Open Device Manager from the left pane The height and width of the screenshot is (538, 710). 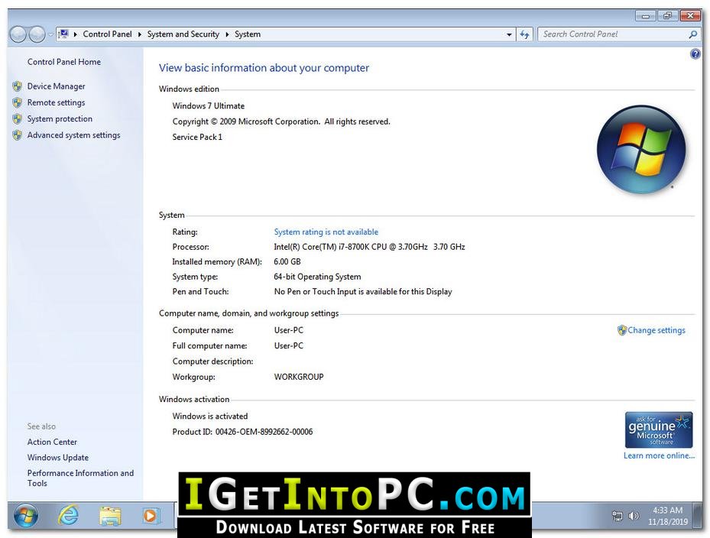(56, 86)
